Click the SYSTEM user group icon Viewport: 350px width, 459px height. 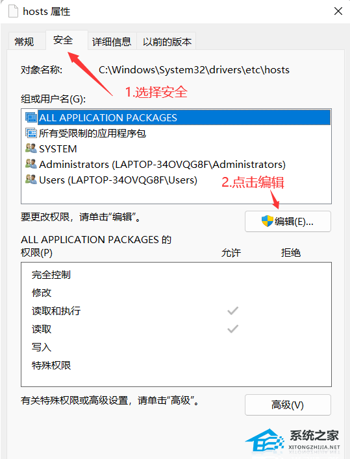31,148
